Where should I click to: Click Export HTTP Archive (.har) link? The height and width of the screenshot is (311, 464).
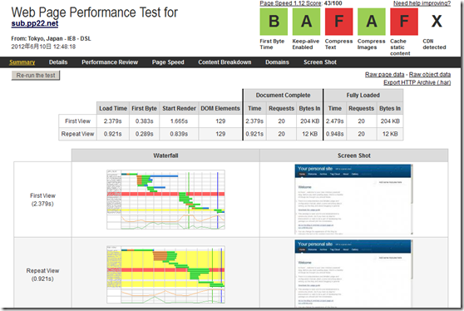pos(417,82)
